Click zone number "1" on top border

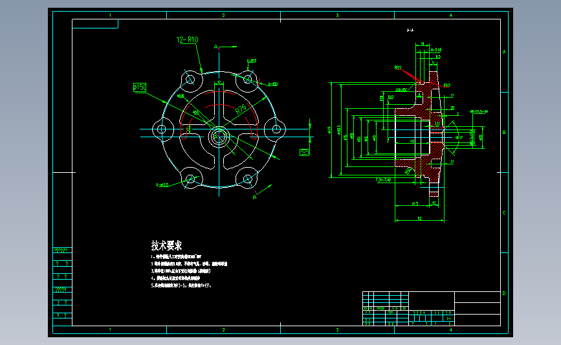(x=110, y=16)
